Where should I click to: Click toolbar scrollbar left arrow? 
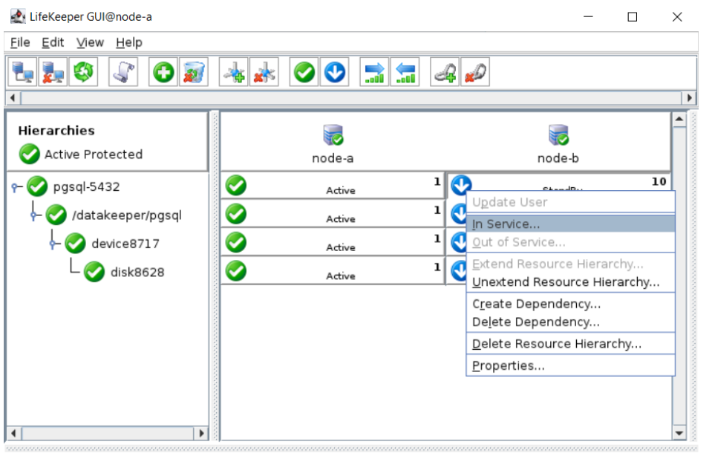coord(13,98)
